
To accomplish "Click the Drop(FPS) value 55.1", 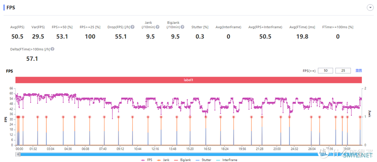I will (x=121, y=37).
